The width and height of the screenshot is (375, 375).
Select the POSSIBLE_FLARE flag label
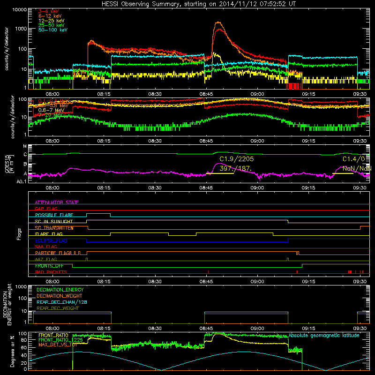point(54,215)
